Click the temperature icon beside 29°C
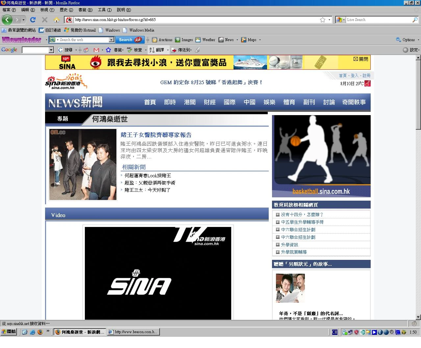The height and width of the screenshot is (348, 421). (x=367, y=84)
